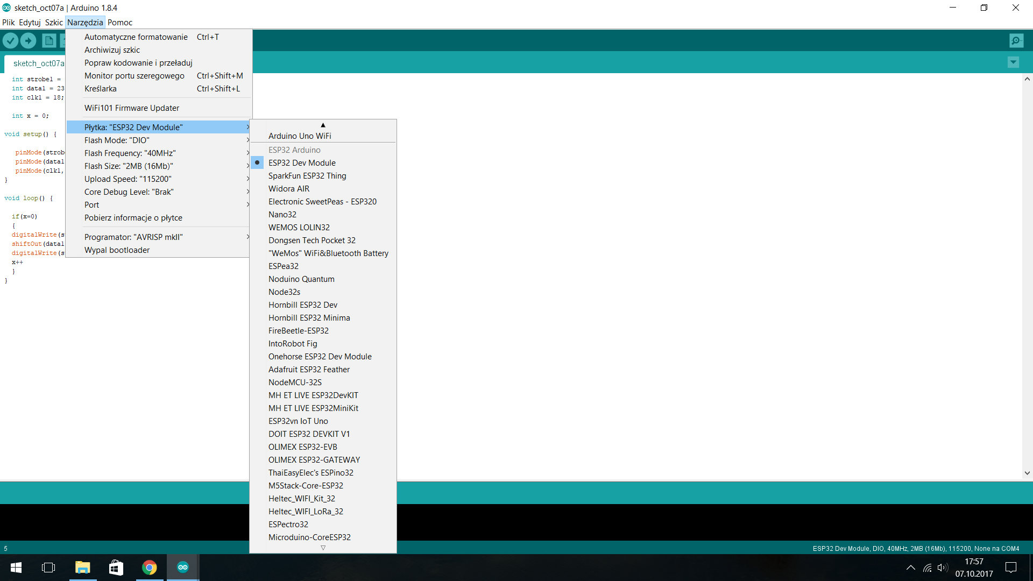1033x581 pixels.
Task: Expand the Płytka ESP32 Dev Module submenu
Action: point(159,127)
